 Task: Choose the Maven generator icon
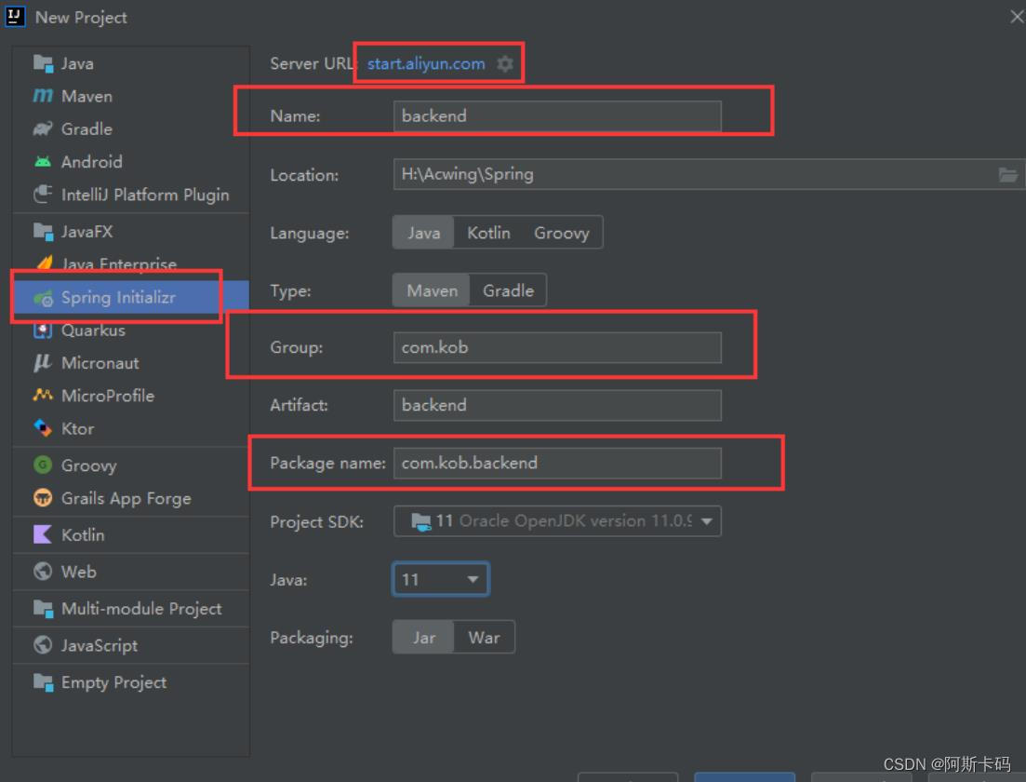click(x=43, y=96)
